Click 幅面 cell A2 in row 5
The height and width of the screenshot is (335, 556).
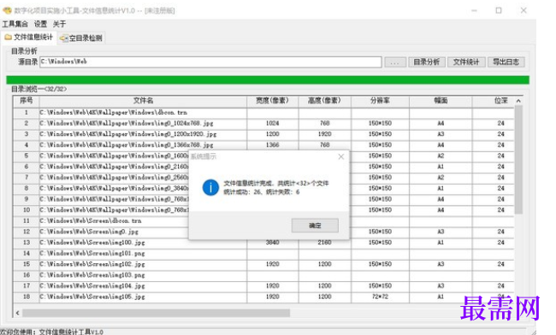[x=441, y=156]
